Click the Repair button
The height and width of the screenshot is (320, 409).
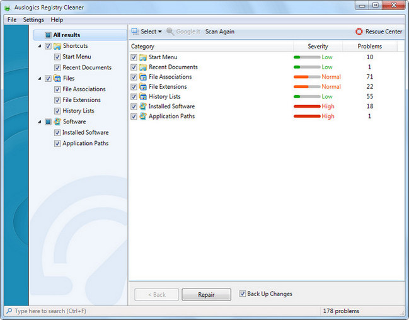click(x=206, y=295)
